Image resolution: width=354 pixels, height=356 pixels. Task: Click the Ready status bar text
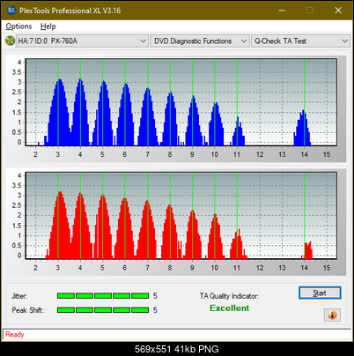tap(15, 334)
